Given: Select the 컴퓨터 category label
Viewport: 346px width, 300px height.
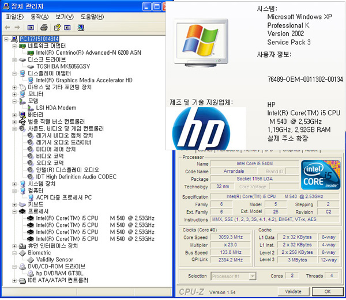Looking at the screenshot, I should pos(36,191).
